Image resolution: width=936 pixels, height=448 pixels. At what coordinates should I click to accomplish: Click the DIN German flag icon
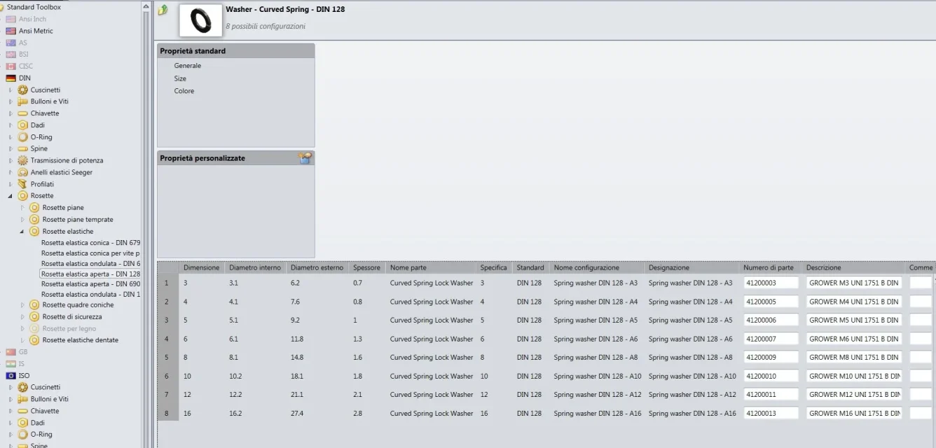(x=11, y=78)
